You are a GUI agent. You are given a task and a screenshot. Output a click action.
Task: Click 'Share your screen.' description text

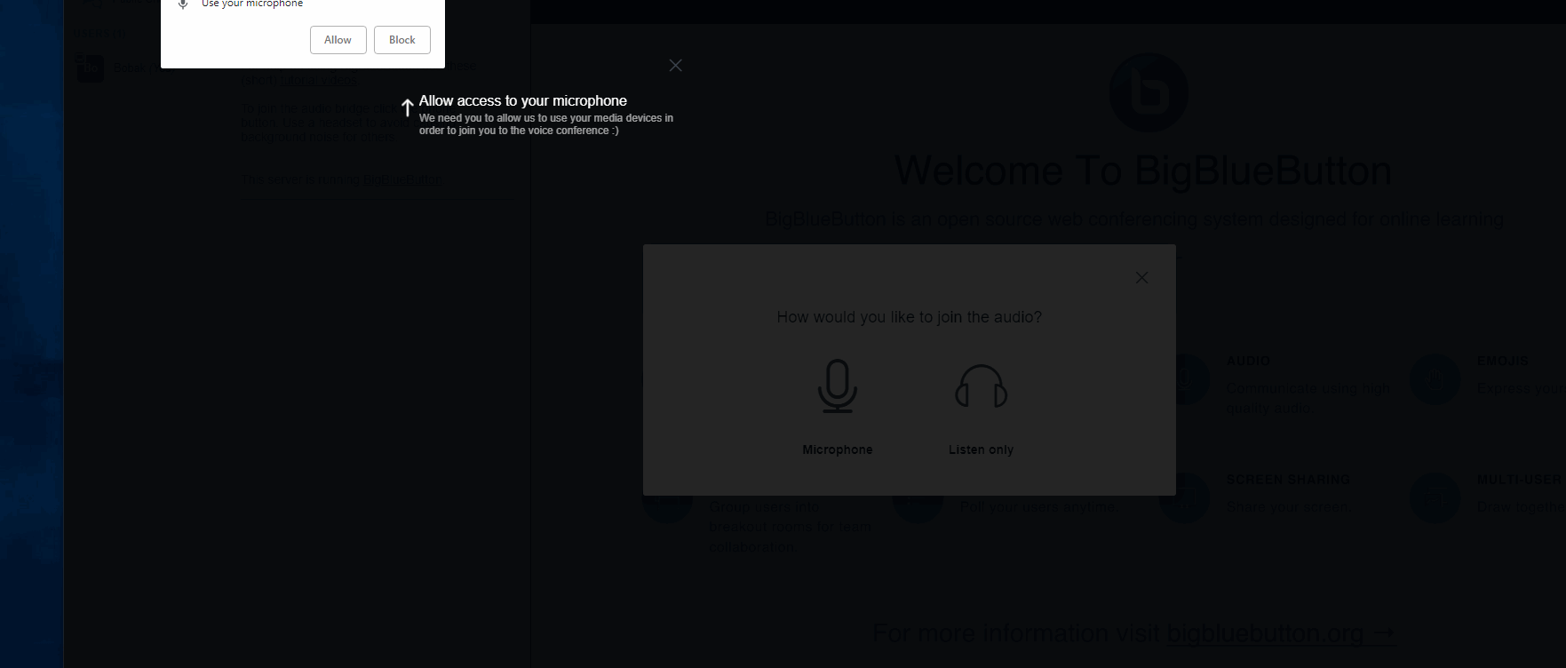[x=1287, y=506]
